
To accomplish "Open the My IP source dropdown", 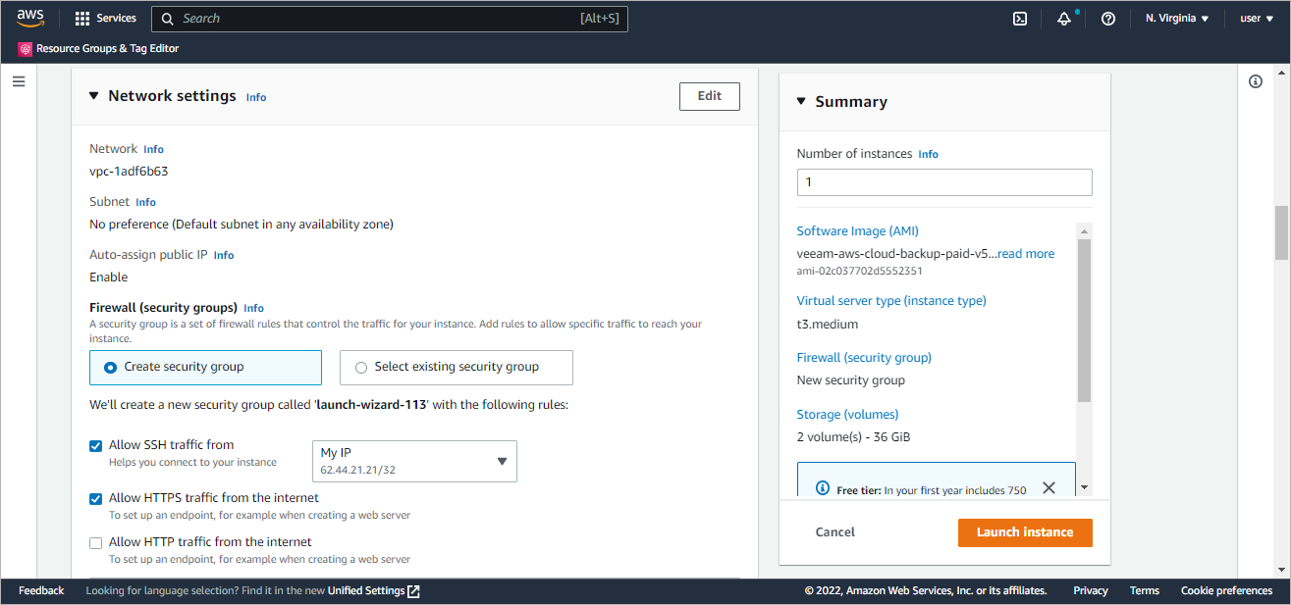I will [414, 461].
